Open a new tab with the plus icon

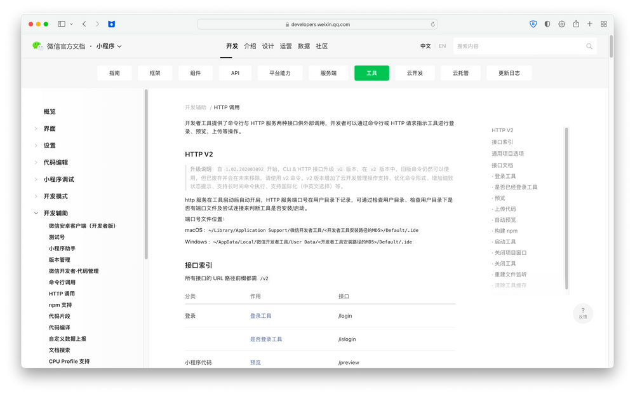[591, 24]
